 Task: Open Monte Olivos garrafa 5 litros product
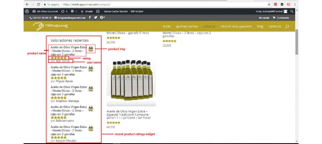[x=128, y=33]
